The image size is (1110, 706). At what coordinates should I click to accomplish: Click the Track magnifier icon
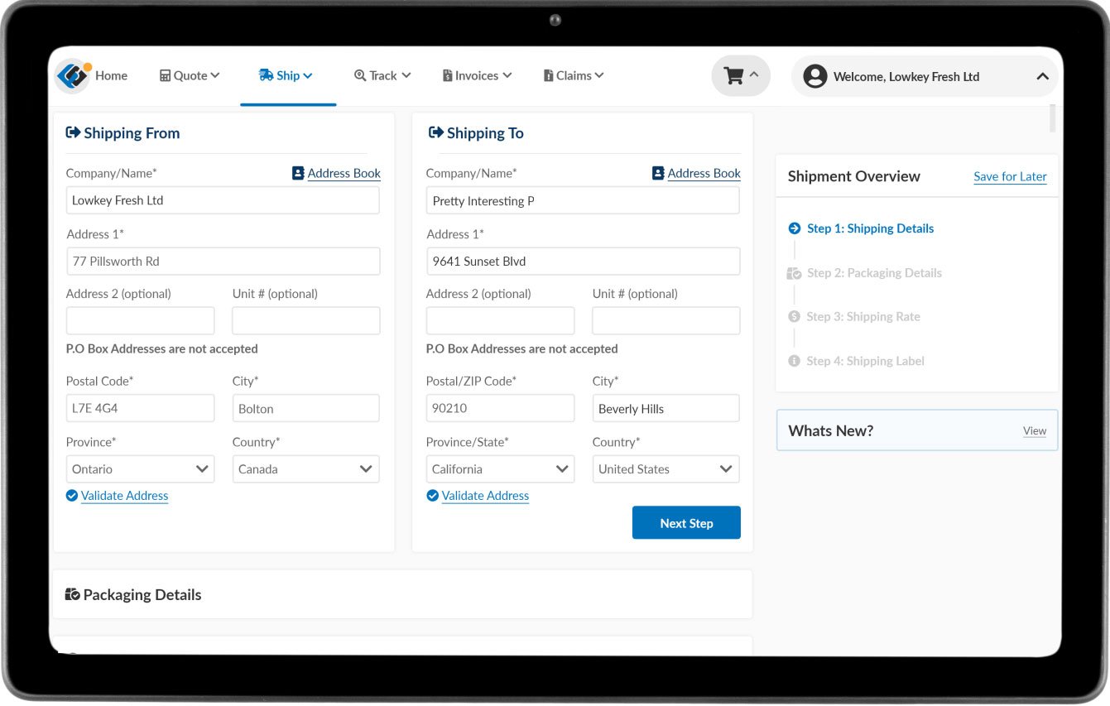360,75
